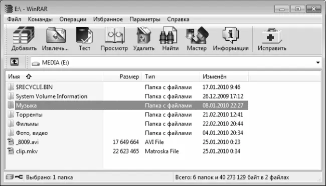
Task: Click the window resize grip in the status bar
Action: click(x=319, y=179)
